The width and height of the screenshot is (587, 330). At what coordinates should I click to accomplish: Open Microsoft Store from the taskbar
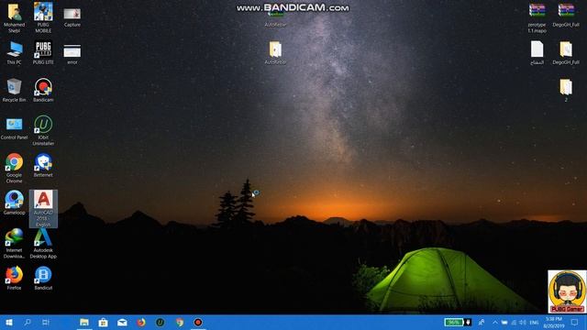coord(103,322)
